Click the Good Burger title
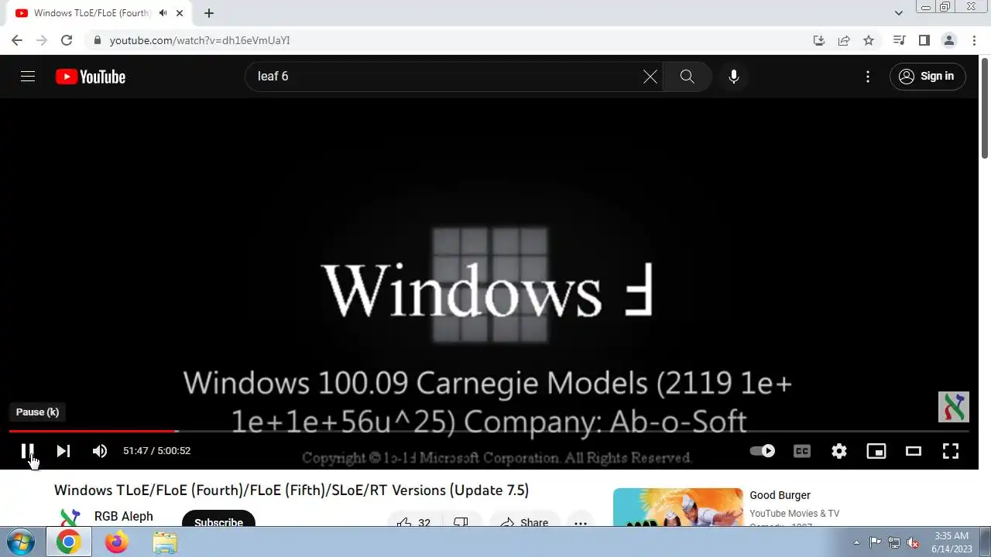Viewport: 991px width, 557px height. [780, 495]
